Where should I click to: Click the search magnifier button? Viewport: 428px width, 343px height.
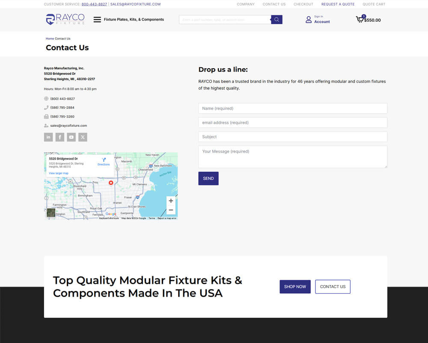(276, 20)
